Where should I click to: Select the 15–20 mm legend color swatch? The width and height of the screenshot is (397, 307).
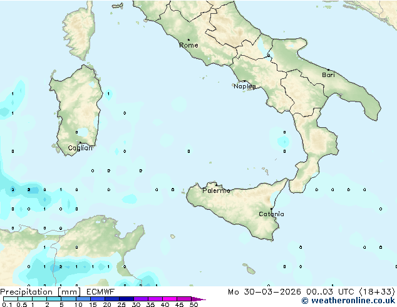point(97,299)
